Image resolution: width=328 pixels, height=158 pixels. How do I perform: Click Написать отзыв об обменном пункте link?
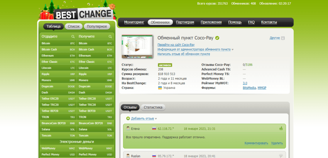tap(184, 54)
